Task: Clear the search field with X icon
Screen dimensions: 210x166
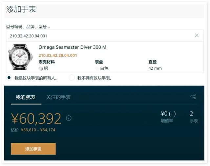Action: (197, 36)
